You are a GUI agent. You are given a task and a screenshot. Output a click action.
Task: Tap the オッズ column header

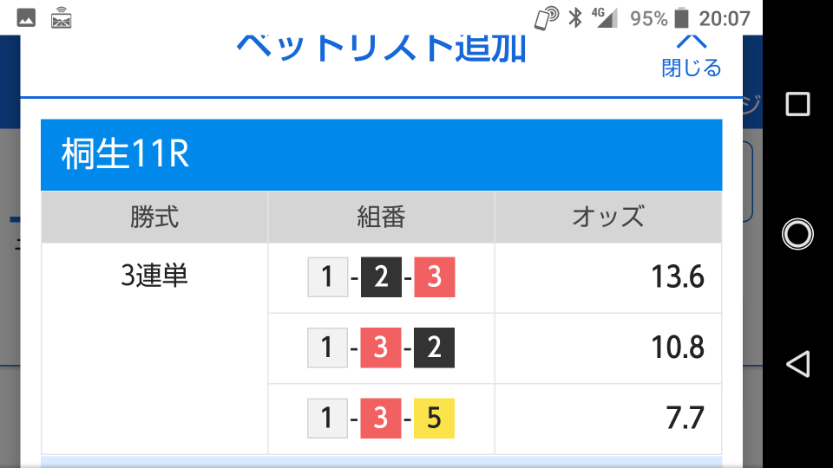607,217
